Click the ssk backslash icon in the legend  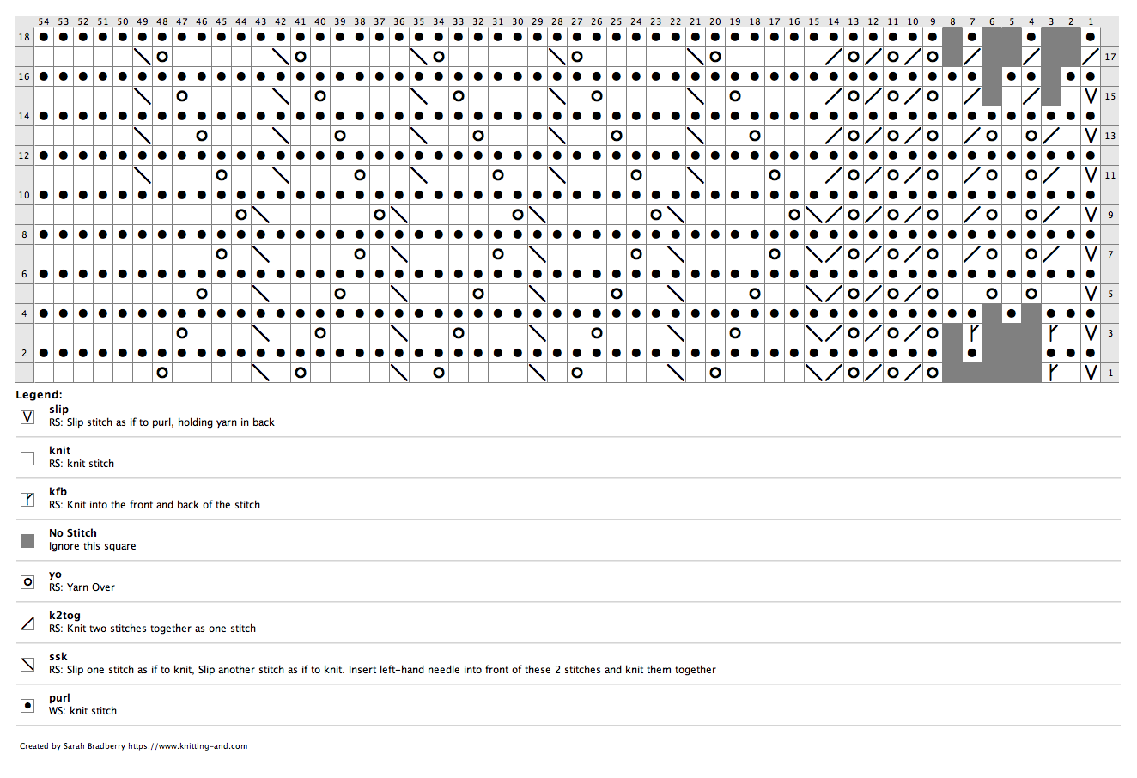27,665
